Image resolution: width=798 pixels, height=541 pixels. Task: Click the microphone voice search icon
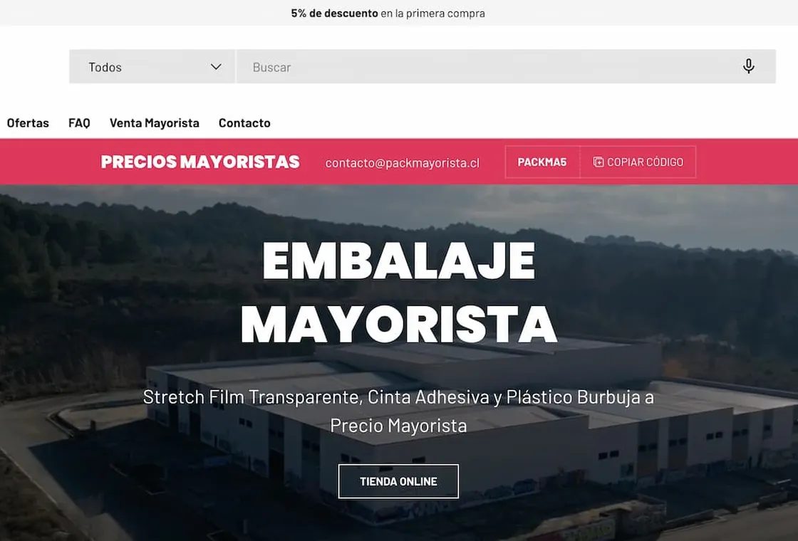pyautogui.click(x=748, y=66)
